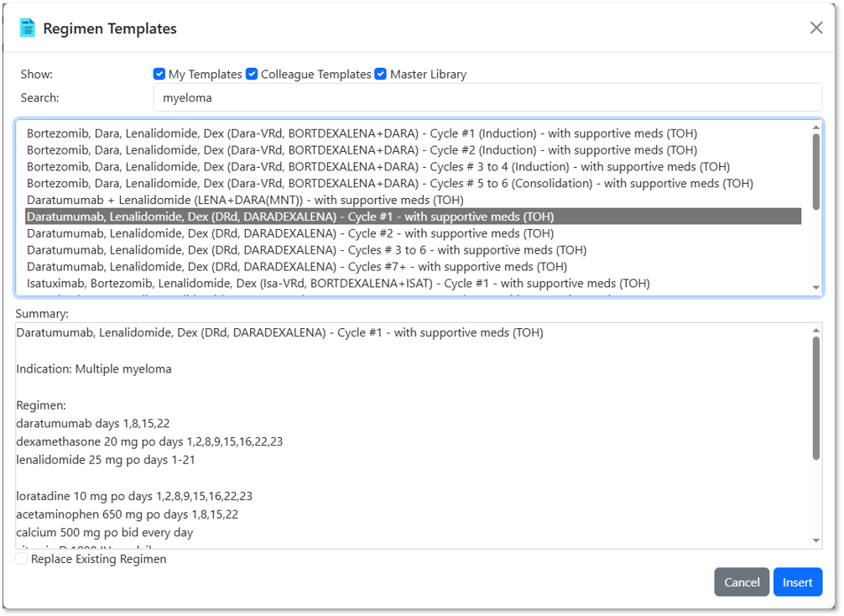Click Summary box scroll up arrow
Viewport: 844px width, 616px height.
click(x=816, y=331)
